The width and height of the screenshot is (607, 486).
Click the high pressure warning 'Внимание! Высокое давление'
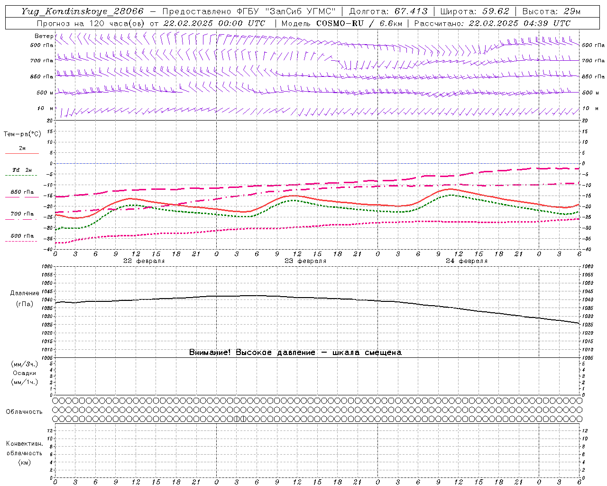point(252,353)
